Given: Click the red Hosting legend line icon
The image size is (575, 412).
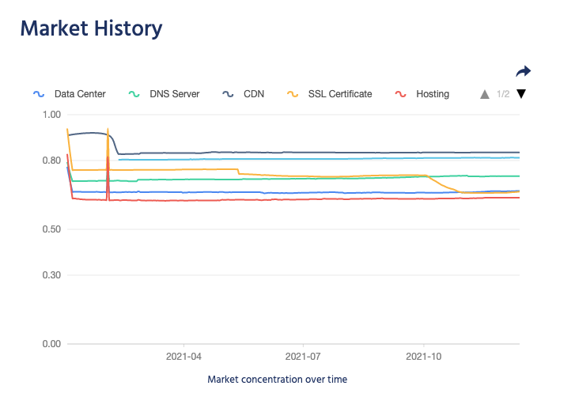Looking at the screenshot, I should click(x=400, y=94).
